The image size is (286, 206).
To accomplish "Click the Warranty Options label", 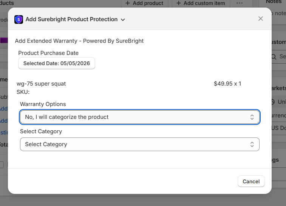I will coord(43,104).
